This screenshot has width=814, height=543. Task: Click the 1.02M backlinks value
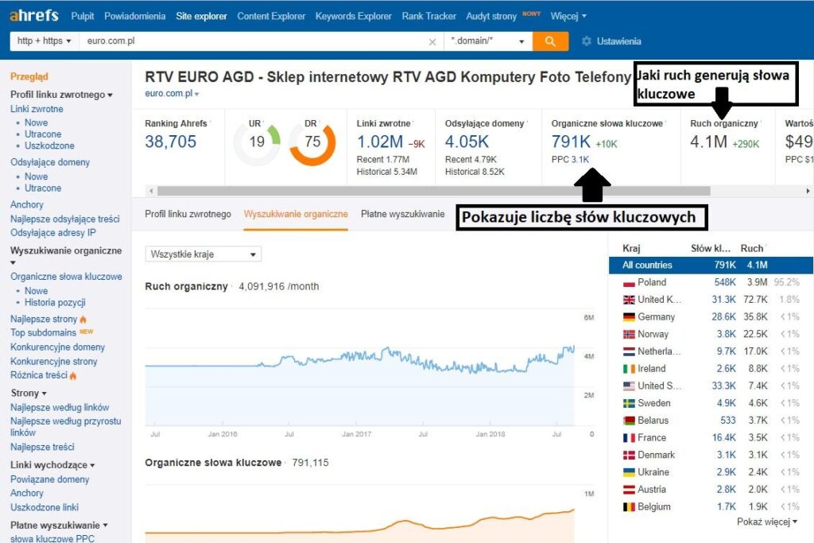point(380,142)
